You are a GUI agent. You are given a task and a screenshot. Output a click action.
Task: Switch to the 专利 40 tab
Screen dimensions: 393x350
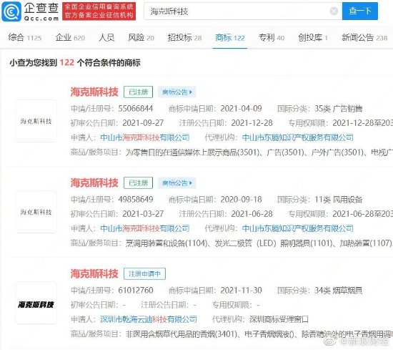click(272, 38)
